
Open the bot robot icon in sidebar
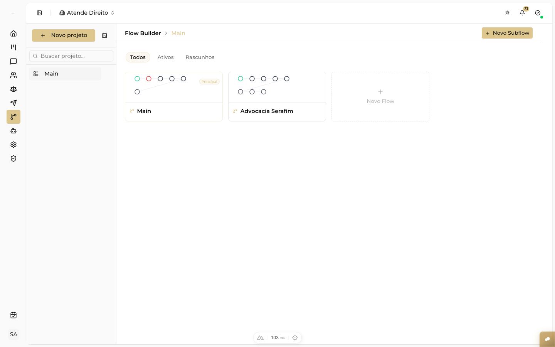13,131
